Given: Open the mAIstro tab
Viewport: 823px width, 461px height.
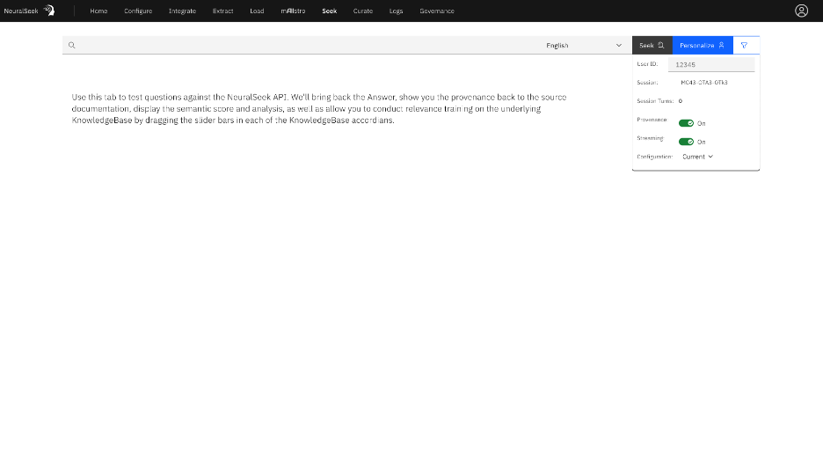Looking at the screenshot, I should pyautogui.click(x=293, y=11).
